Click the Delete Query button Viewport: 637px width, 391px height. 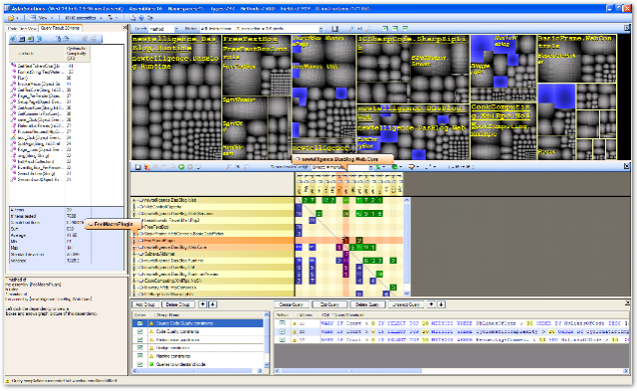point(367,304)
